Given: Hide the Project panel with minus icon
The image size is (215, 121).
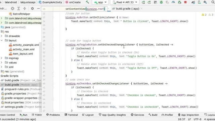Looking at the screenshot, I should tap(38, 9).
